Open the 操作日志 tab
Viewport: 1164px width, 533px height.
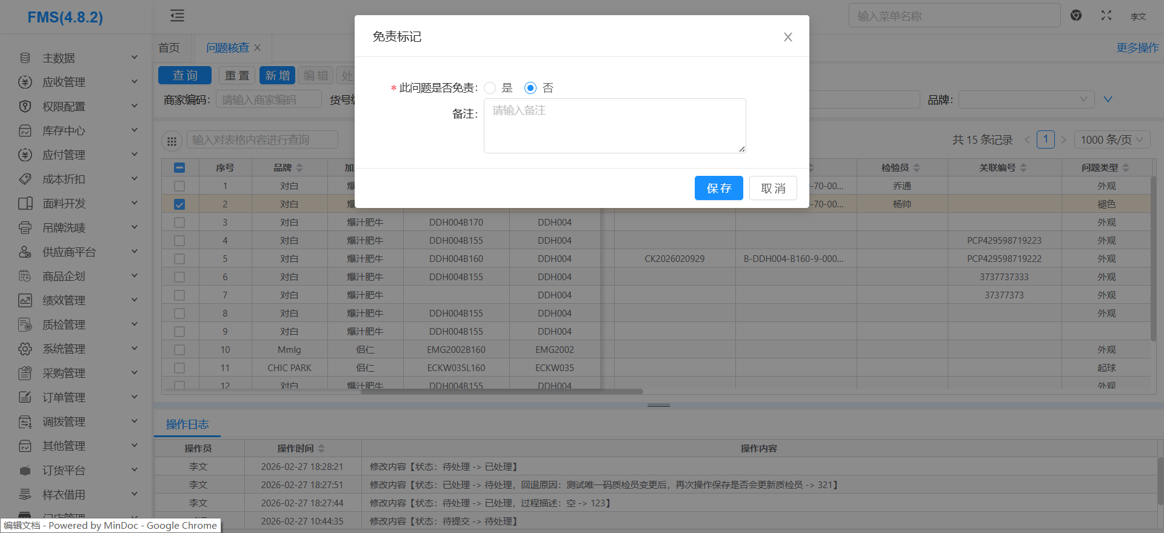coord(187,424)
